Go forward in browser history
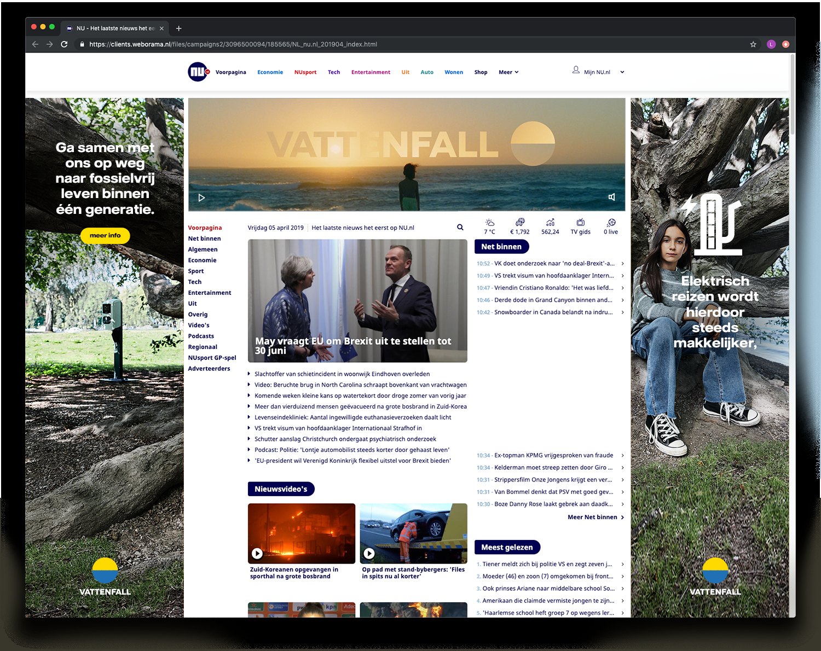 pyautogui.click(x=50, y=44)
